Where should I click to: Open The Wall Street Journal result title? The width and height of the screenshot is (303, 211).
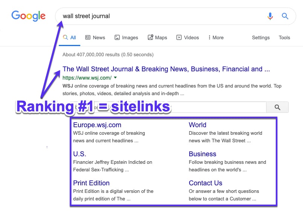click(166, 69)
